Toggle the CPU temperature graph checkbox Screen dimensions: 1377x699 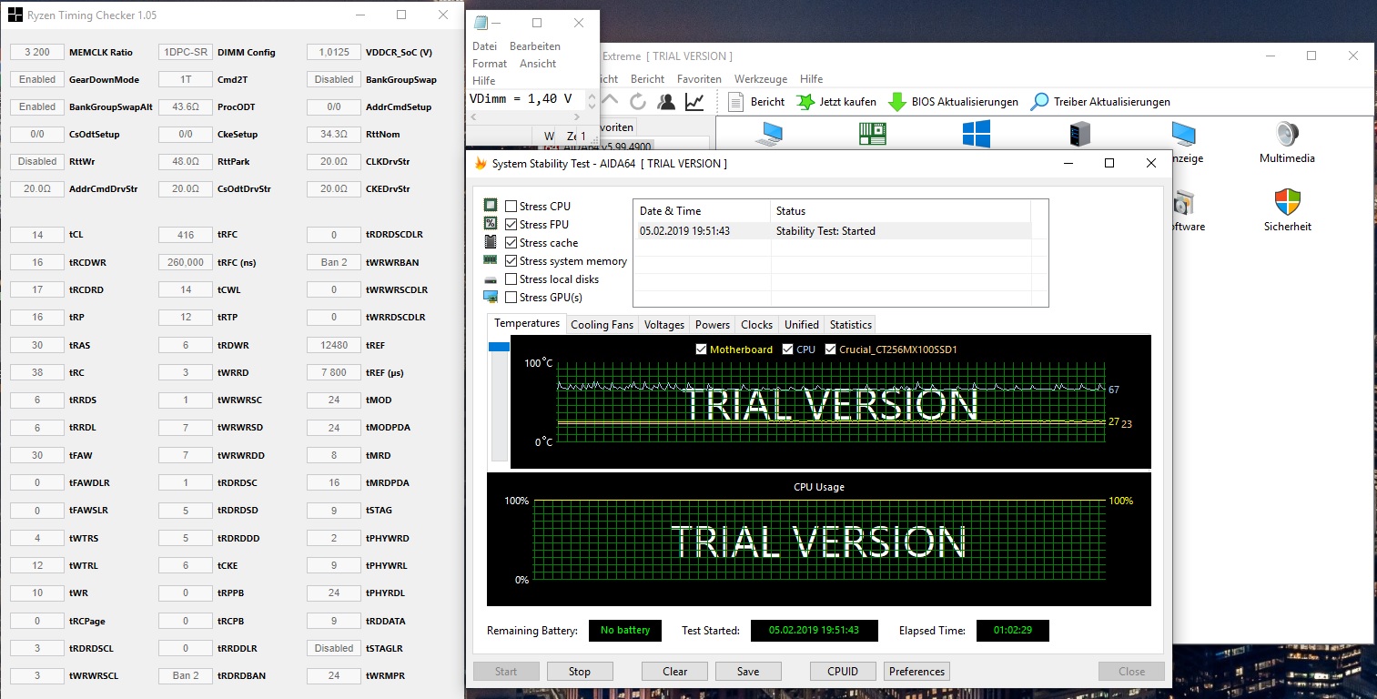787,349
